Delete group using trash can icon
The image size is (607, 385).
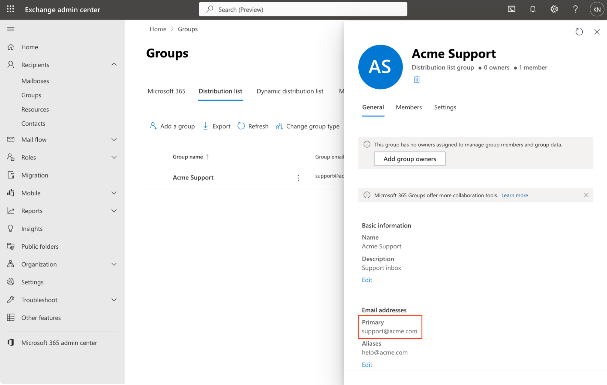pos(417,79)
